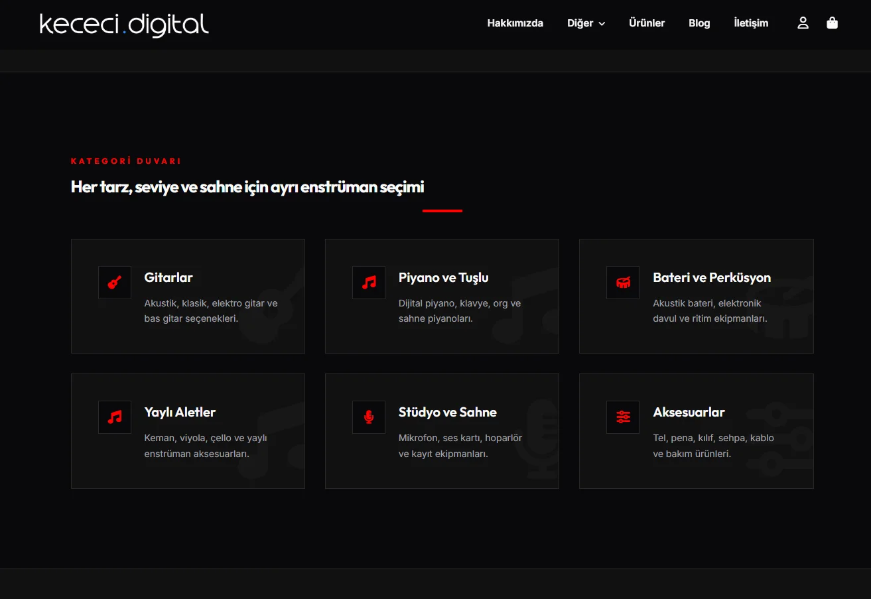Navigate to the Blog page
This screenshot has width=871, height=599.
pyautogui.click(x=699, y=23)
